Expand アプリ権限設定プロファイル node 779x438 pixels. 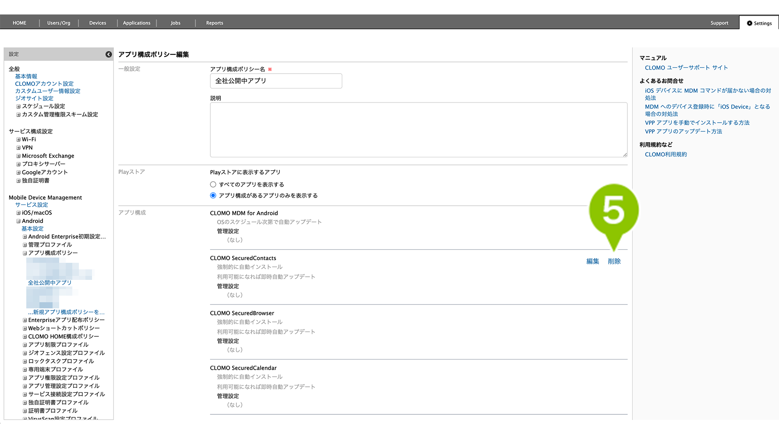[25, 378]
